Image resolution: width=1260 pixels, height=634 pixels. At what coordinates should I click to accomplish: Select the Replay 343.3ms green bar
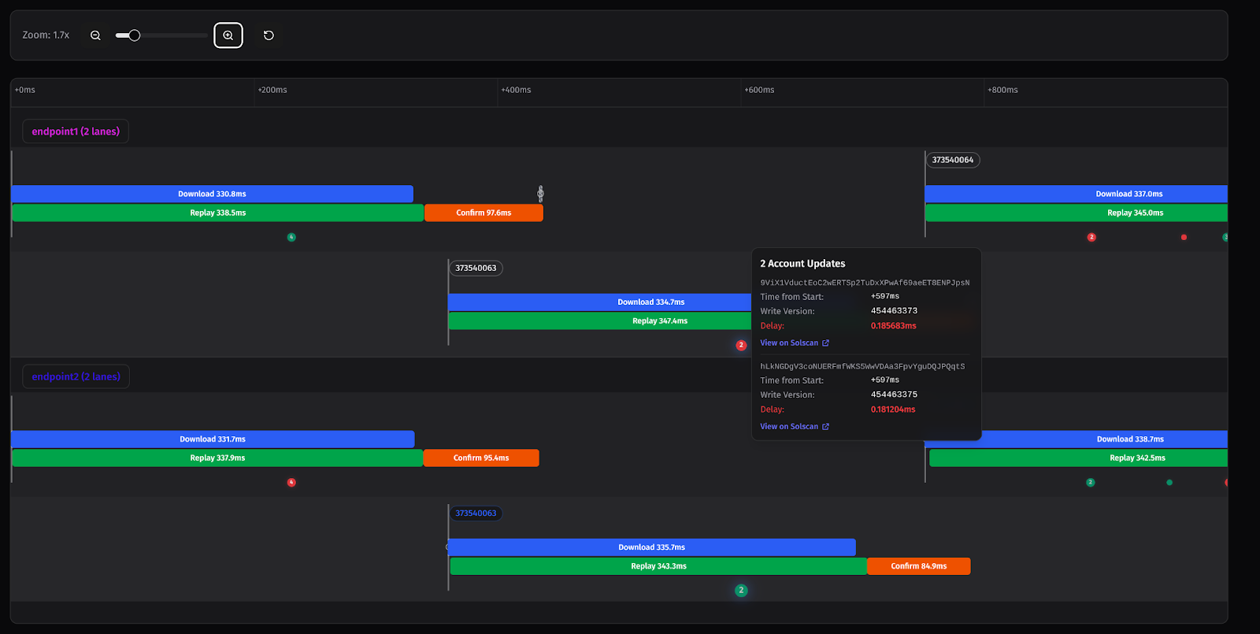[x=658, y=566]
